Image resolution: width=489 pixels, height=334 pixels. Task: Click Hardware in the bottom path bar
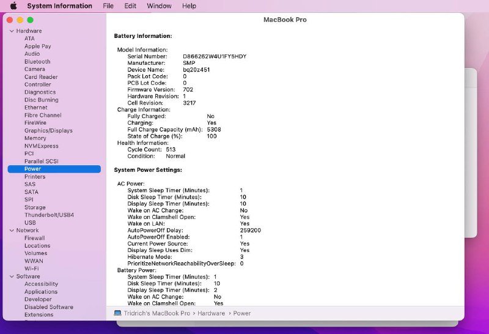point(210,313)
